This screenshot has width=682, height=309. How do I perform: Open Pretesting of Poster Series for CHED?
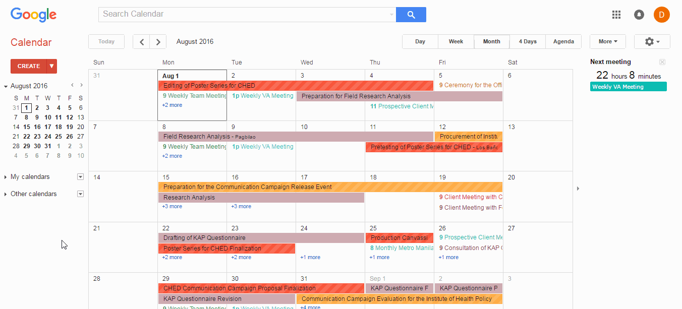point(434,147)
